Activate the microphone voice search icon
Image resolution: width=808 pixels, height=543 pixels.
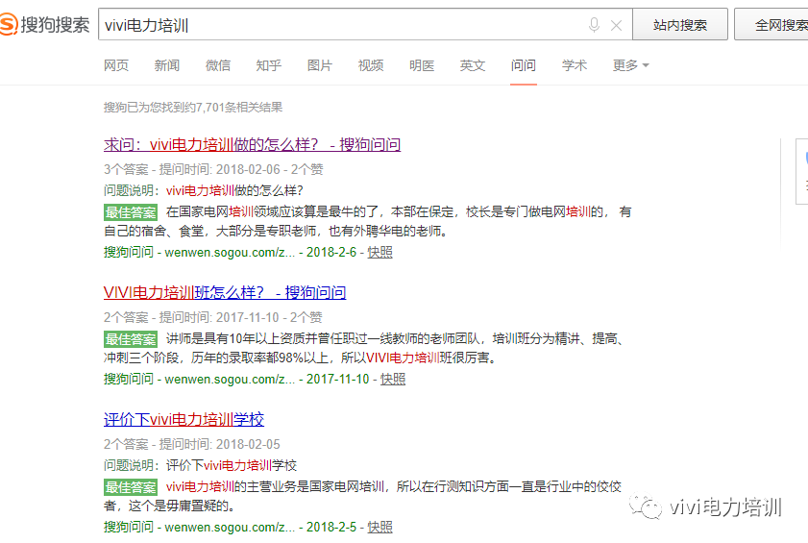tap(594, 25)
